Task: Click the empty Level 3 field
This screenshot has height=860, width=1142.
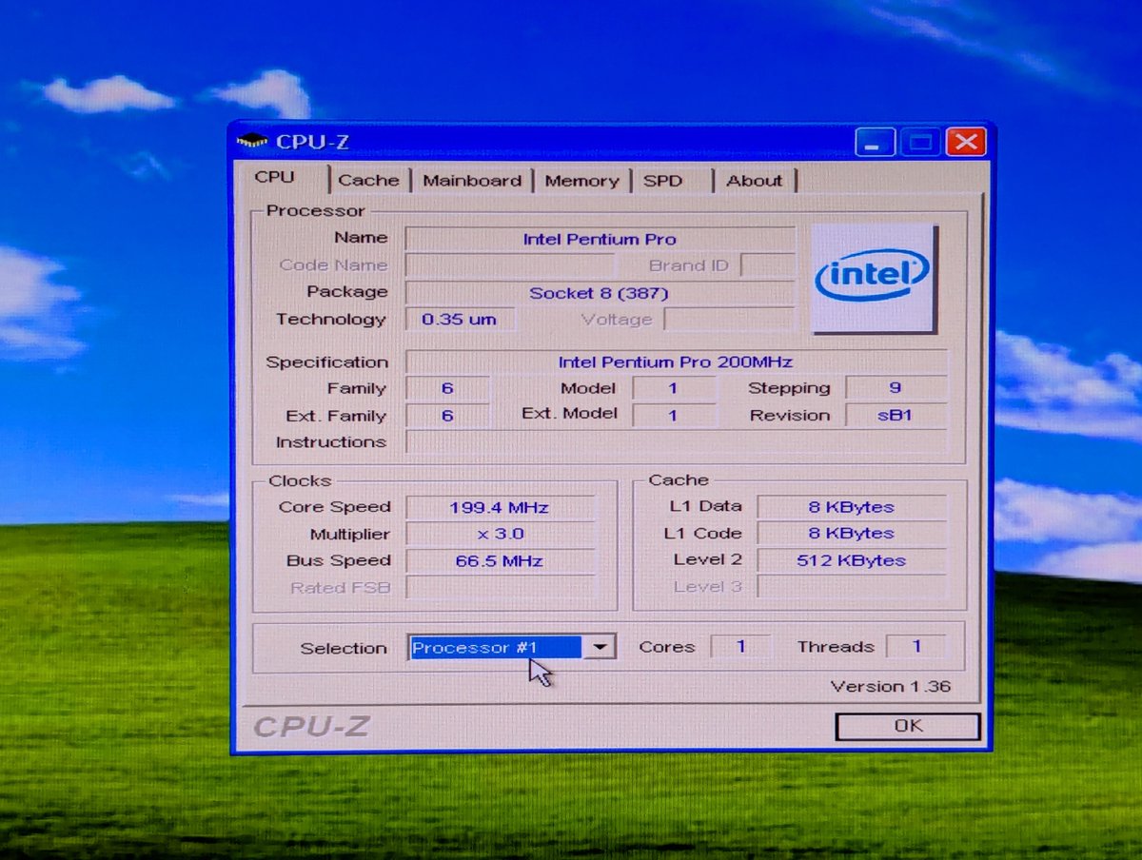Action: (852, 587)
